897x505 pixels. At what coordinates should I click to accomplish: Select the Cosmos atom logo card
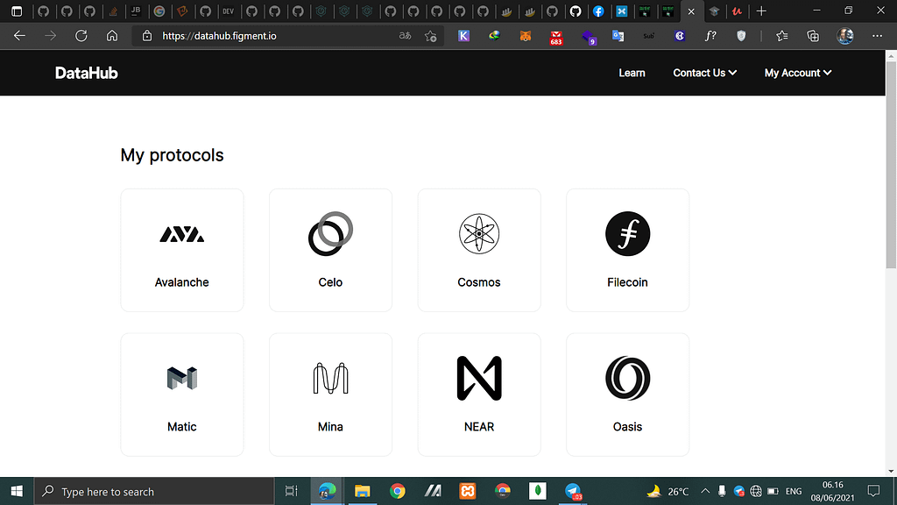(479, 250)
